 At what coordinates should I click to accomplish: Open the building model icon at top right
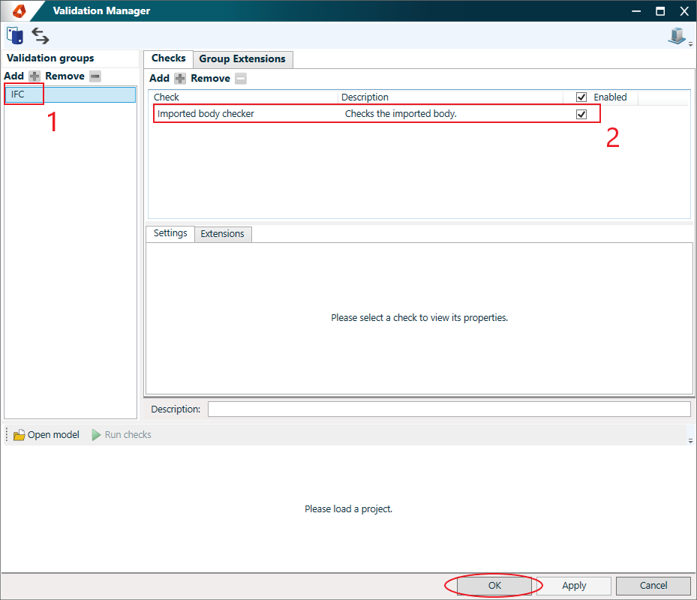coord(677,35)
